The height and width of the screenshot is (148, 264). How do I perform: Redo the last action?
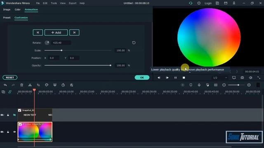pyautogui.click(x=13, y=85)
